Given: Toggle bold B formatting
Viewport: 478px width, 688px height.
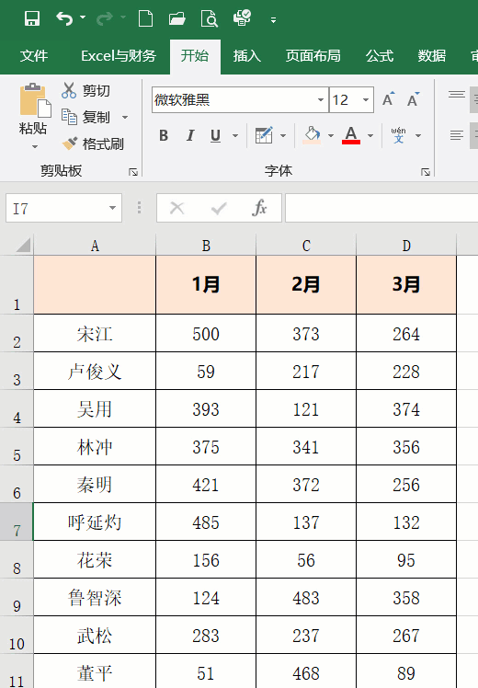Looking at the screenshot, I should click(164, 135).
